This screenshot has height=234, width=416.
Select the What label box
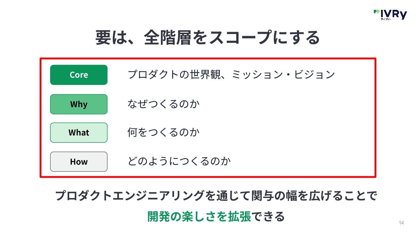point(79,133)
